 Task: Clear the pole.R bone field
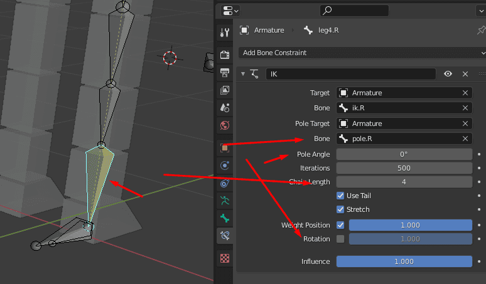point(465,139)
